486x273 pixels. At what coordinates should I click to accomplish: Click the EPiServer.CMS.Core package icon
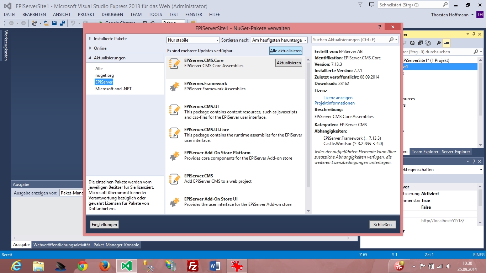[x=175, y=63]
